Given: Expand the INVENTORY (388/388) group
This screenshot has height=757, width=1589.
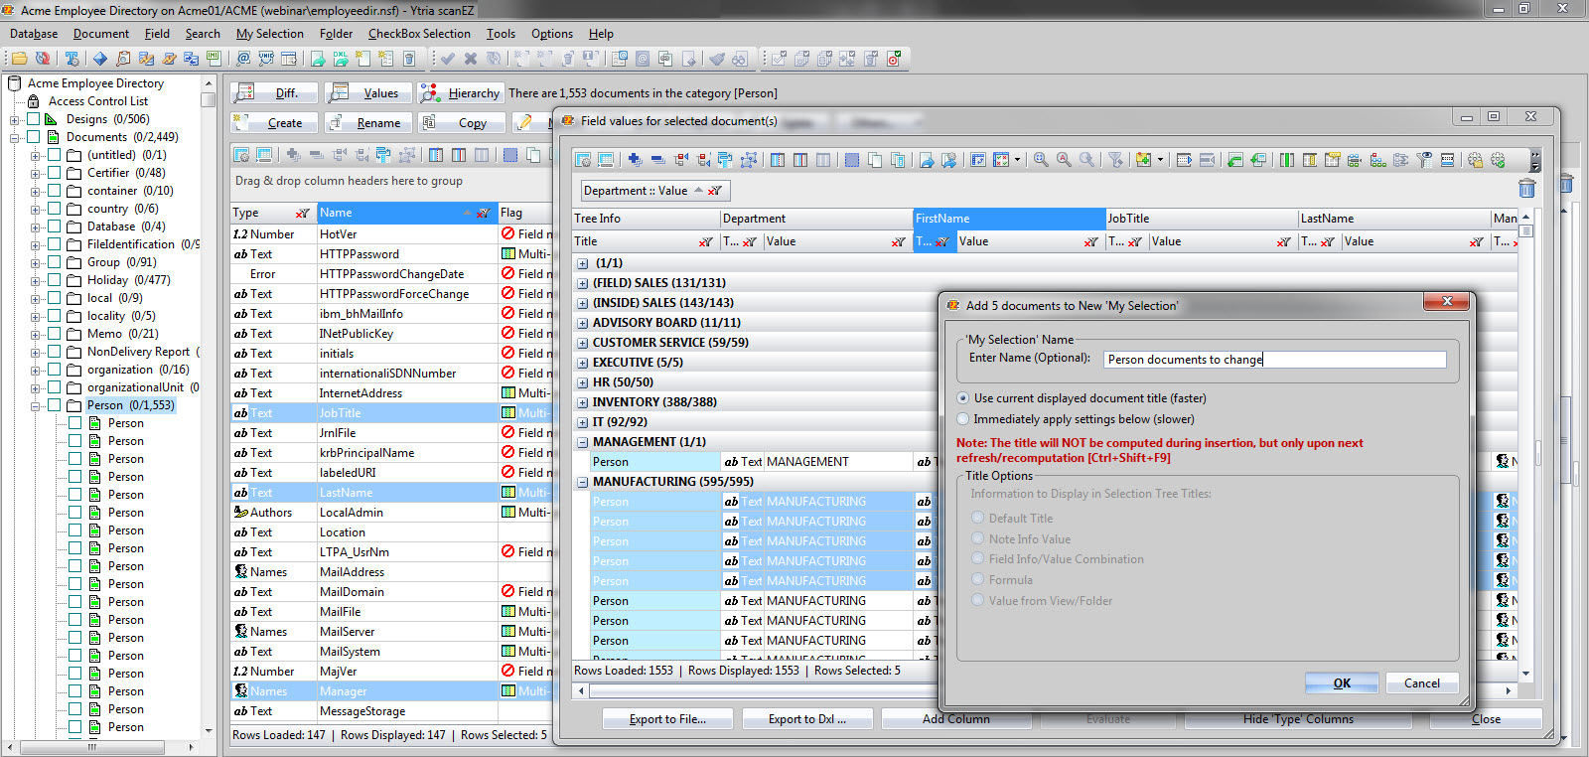Looking at the screenshot, I should [583, 402].
